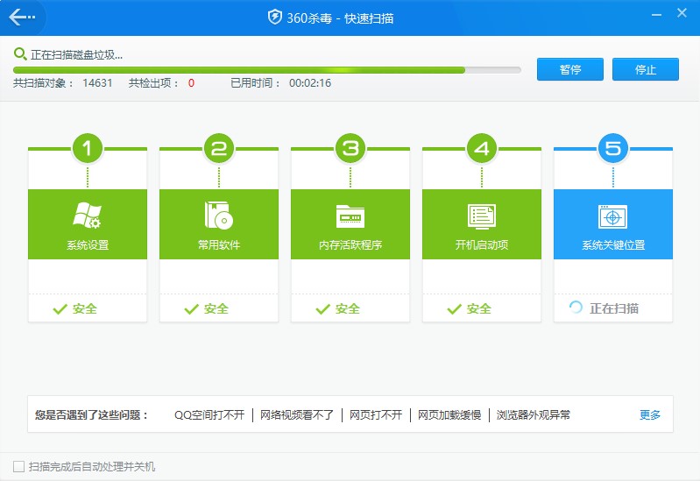This screenshot has height=481, width=700.
Task: Open the 网页打不开 problem link
Action: (x=376, y=415)
